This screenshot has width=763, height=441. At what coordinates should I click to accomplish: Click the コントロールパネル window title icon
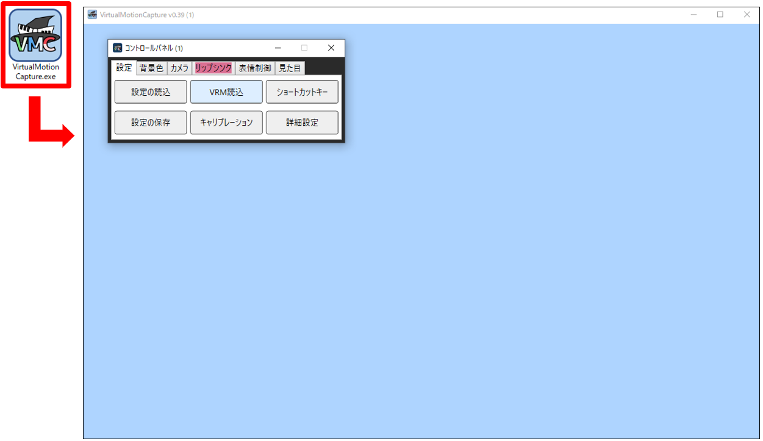(118, 48)
